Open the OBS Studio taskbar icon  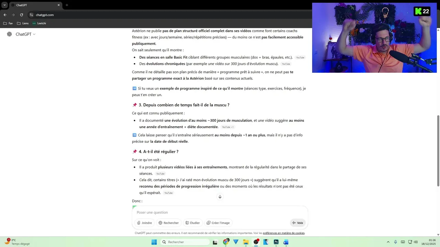pos(256,242)
